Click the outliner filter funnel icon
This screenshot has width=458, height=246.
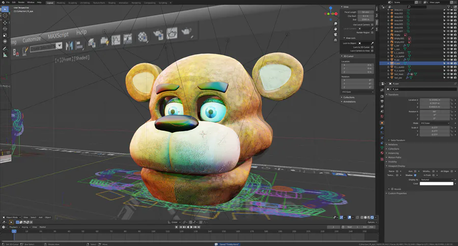(x=449, y=7)
